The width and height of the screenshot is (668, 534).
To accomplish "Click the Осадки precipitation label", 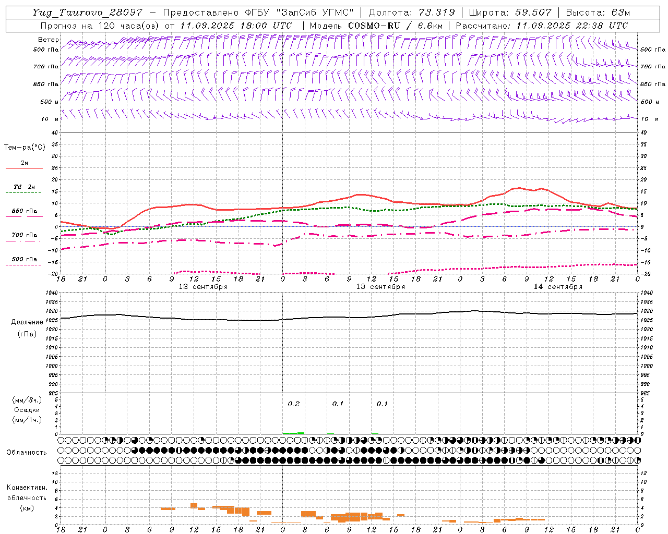I will pos(27,410).
